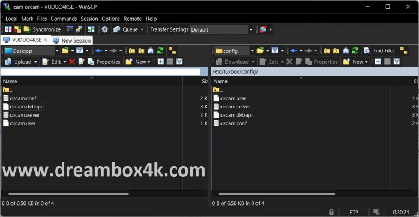The width and height of the screenshot is (419, 217).
Task: Go to remote home directory
Action: coord(346,51)
